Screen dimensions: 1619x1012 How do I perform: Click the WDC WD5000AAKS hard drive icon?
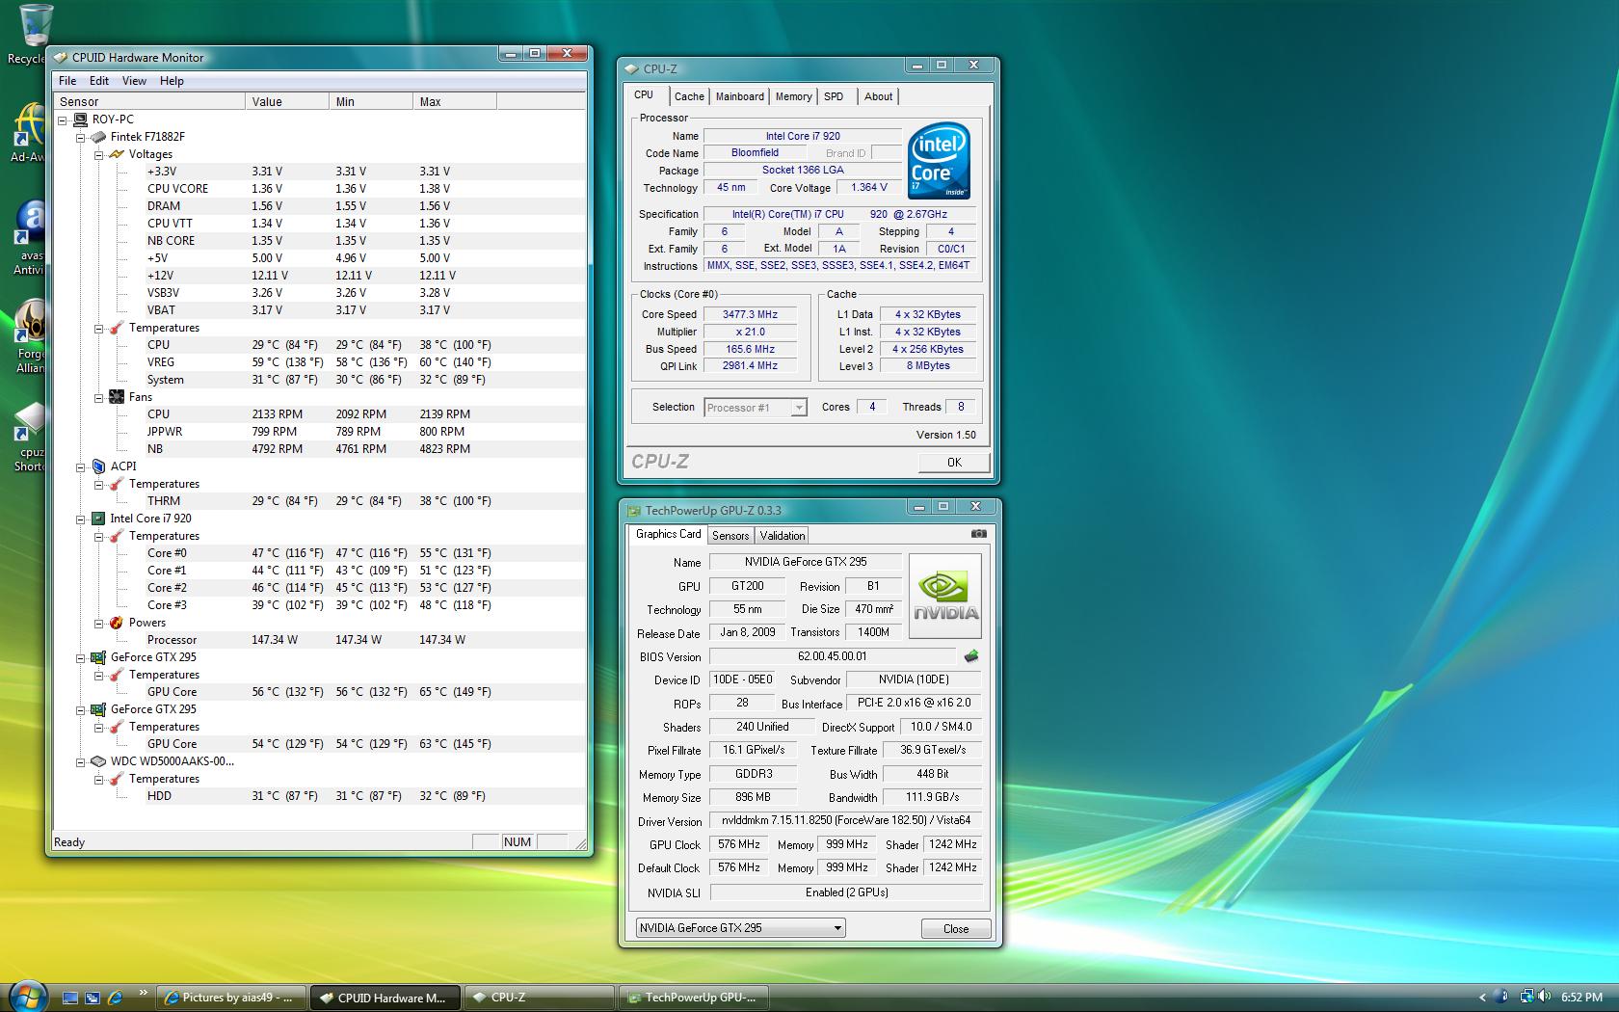98,761
